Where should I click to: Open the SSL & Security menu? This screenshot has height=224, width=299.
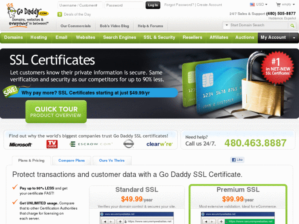click(x=159, y=37)
